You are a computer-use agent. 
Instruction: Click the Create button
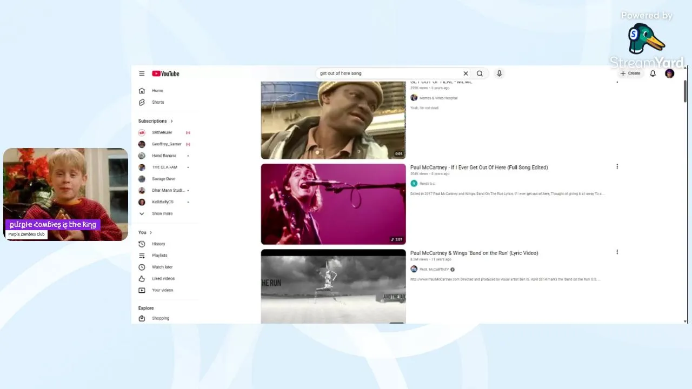click(630, 73)
